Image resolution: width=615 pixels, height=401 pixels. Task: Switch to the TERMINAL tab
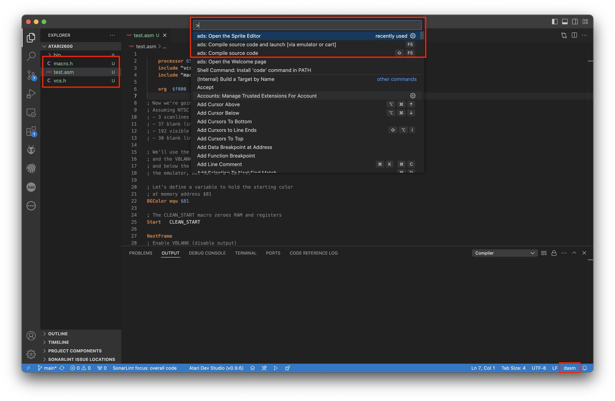click(x=245, y=253)
